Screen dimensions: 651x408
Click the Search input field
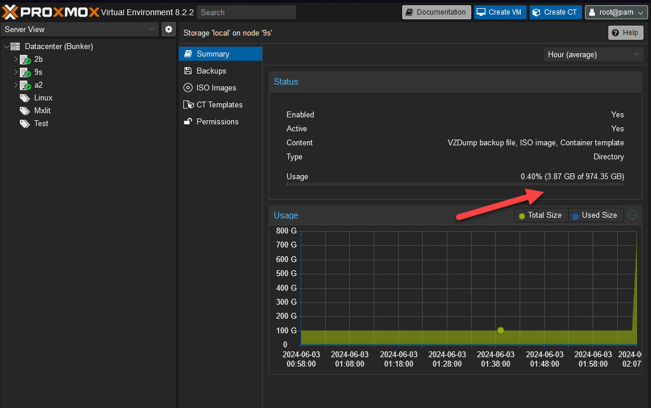point(246,12)
